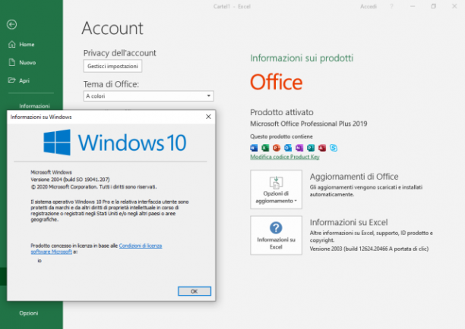Open Opzioni at the sidebar bottom
The height and width of the screenshot is (329, 465).
click(x=28, y=313)
